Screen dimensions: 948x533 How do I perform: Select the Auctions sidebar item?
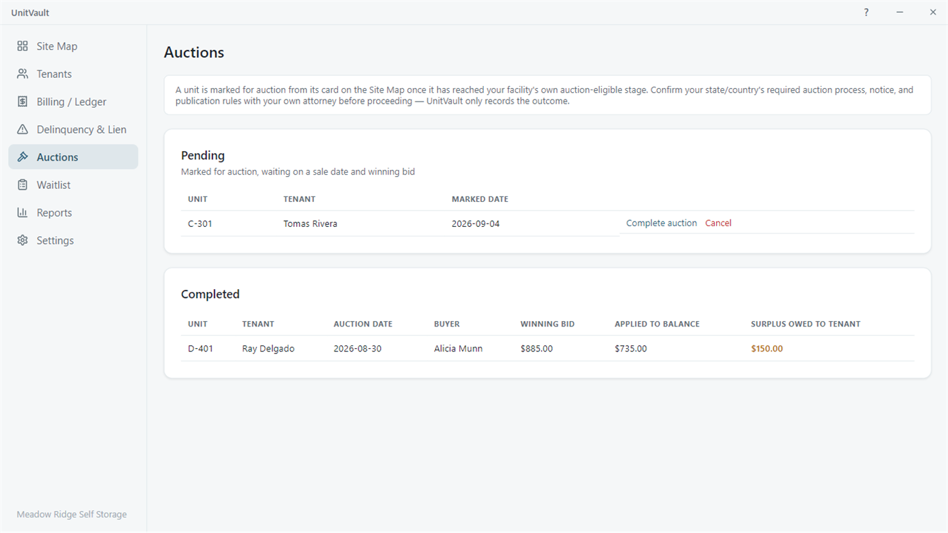click(73, 157)
